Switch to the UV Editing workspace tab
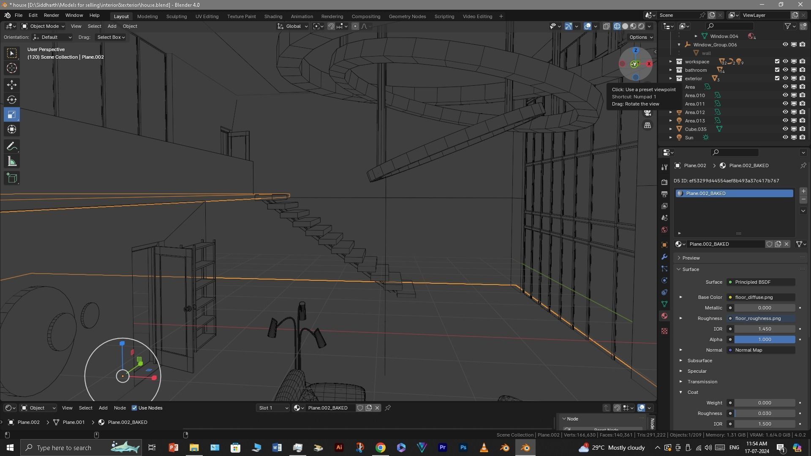Image resolution: width=811 pixels, height=456 pixels. [207, 16]
